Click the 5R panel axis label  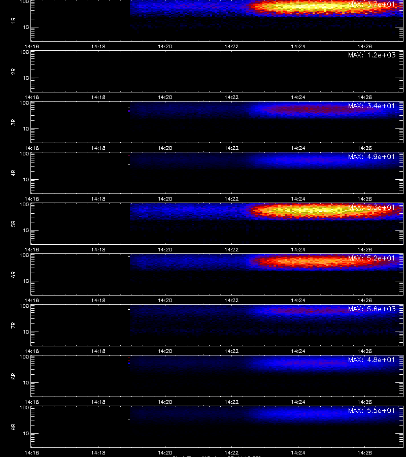[13, 223]
